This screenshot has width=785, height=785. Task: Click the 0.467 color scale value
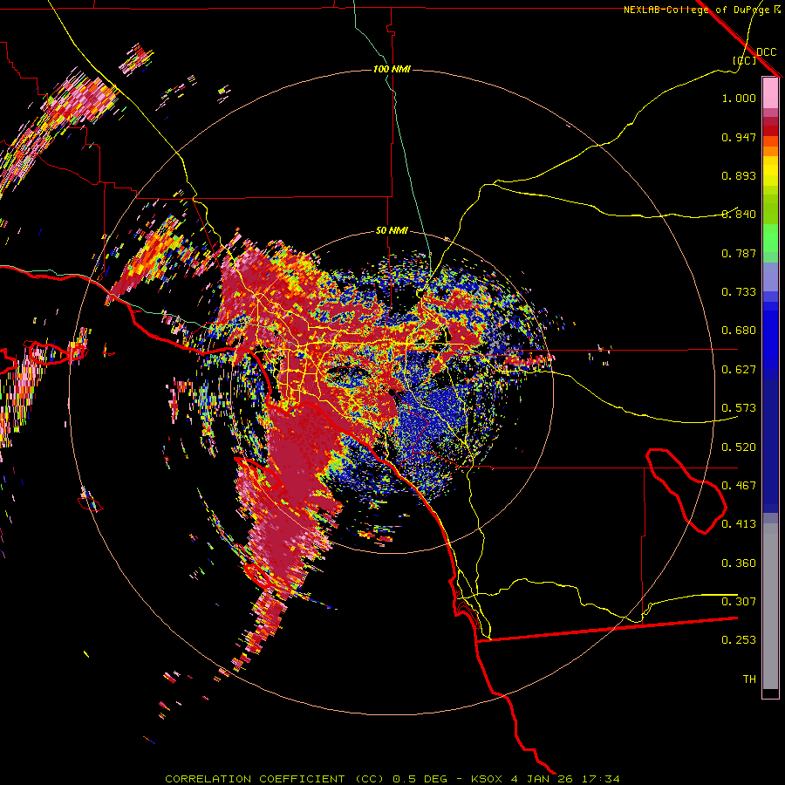(739, 486)
